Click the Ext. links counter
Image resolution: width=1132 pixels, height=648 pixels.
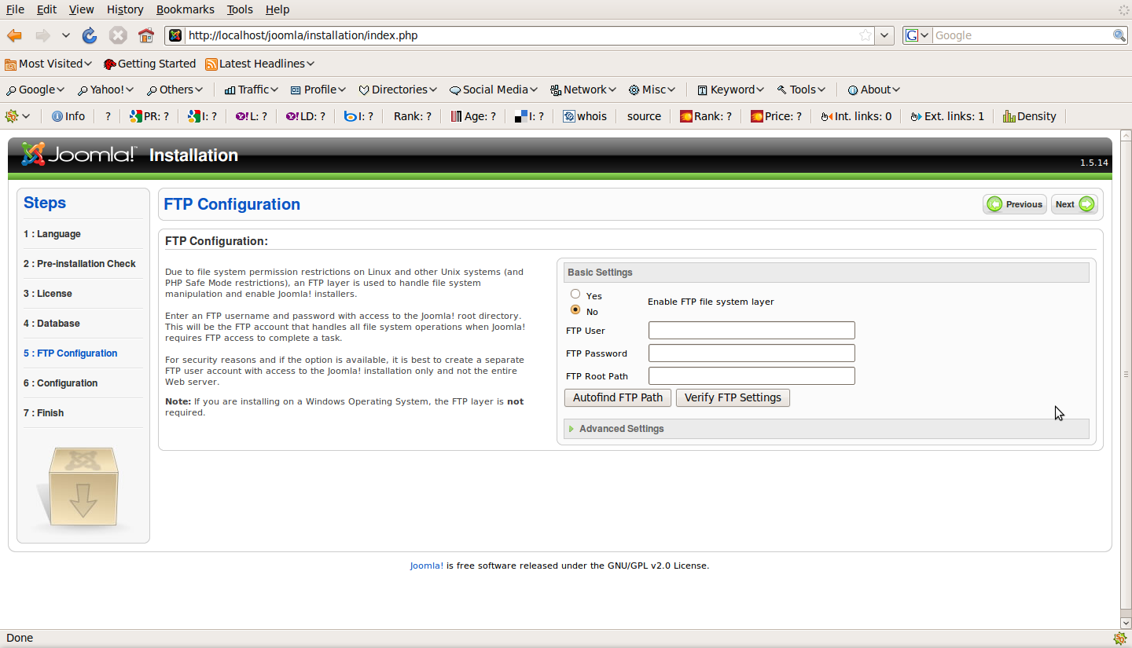pos(947,116)
